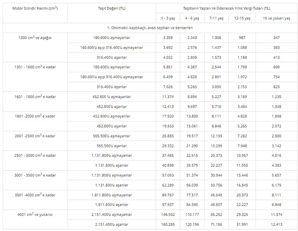The image size is (298, 231).
Task: Select the "2.151.400'ü aşanlar" value cell
Action: point(112,225)
